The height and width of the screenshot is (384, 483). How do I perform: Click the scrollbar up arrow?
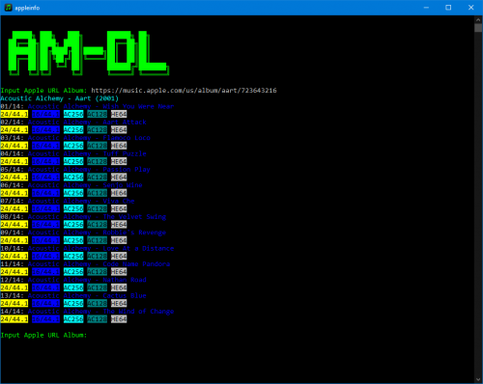point(478,19)
